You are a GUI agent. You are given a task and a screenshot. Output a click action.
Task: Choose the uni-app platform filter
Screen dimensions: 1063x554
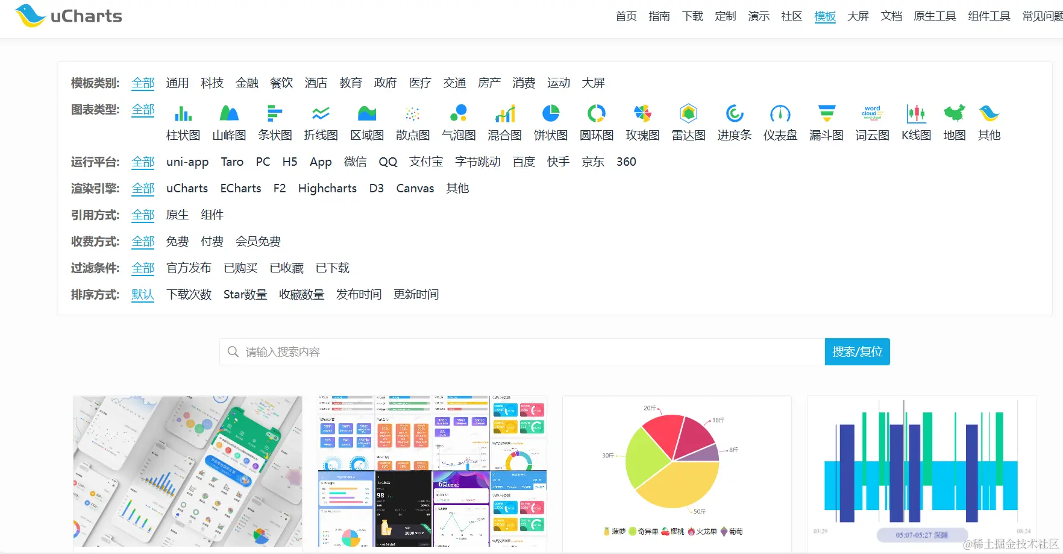[x=187, y=162]
